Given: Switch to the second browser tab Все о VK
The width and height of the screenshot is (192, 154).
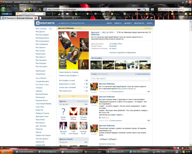Looking at the screenshot, I should click(x=57, y=18).
